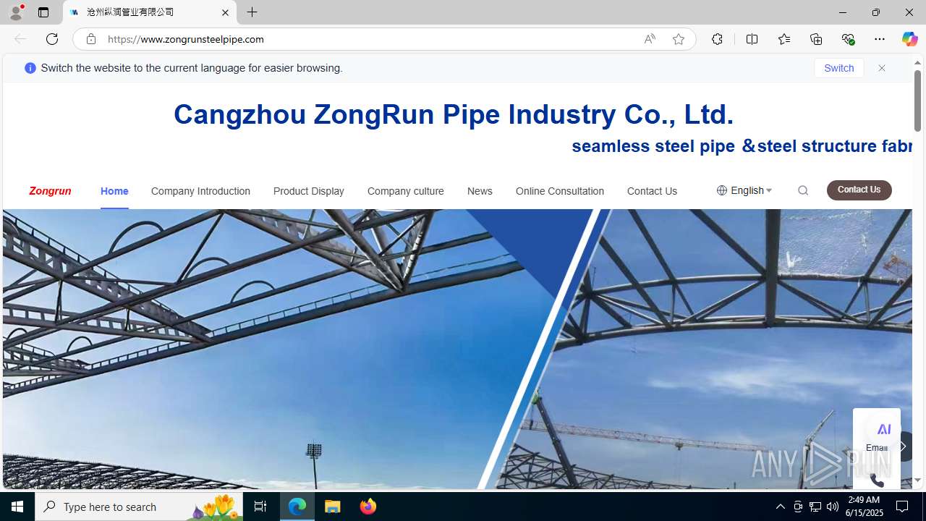Select the Home menu item
Viewport: 926px width, 521px height.
114,191
